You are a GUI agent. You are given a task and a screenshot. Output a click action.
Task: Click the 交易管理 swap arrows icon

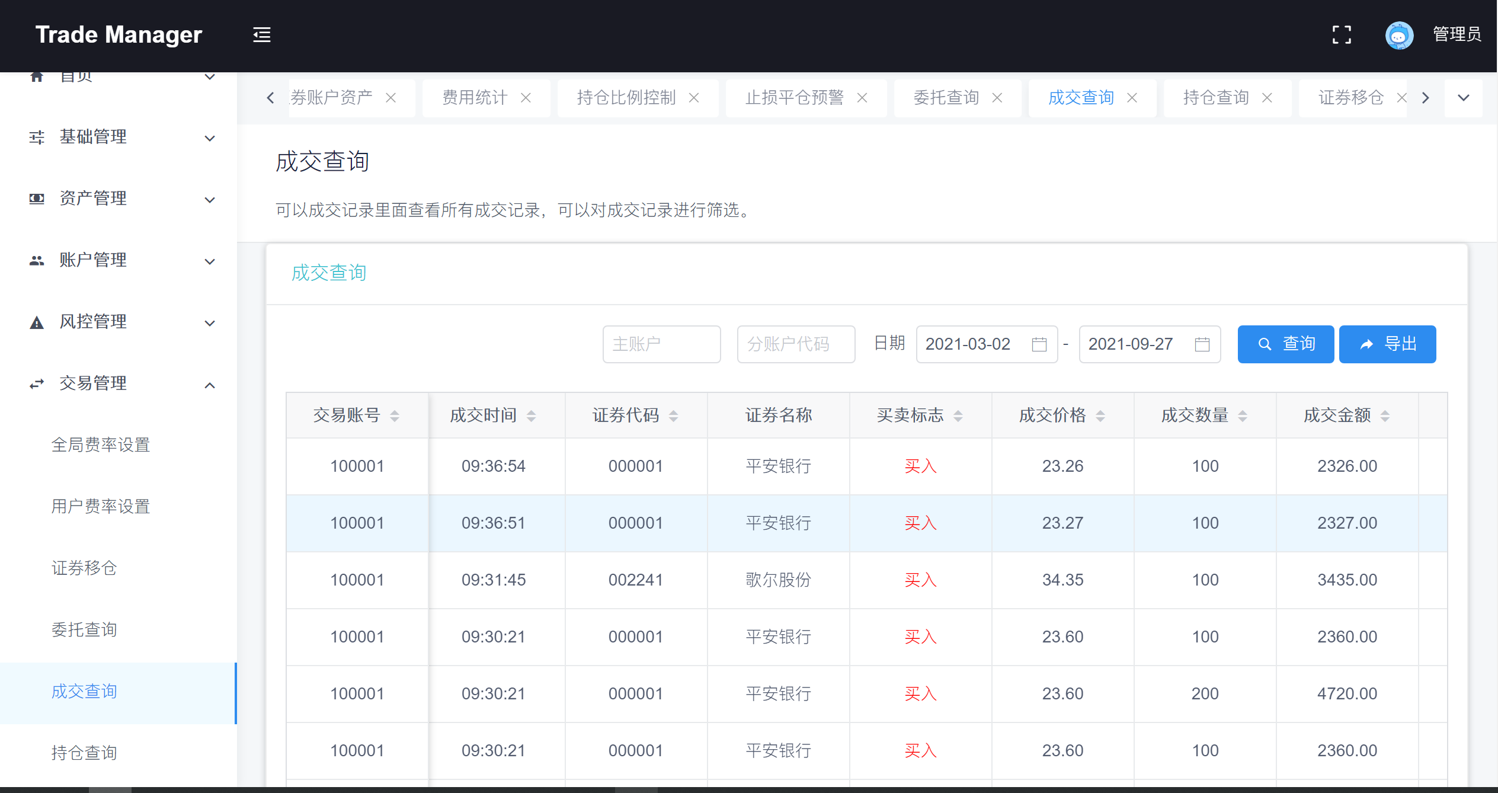(x=37, y=384)
